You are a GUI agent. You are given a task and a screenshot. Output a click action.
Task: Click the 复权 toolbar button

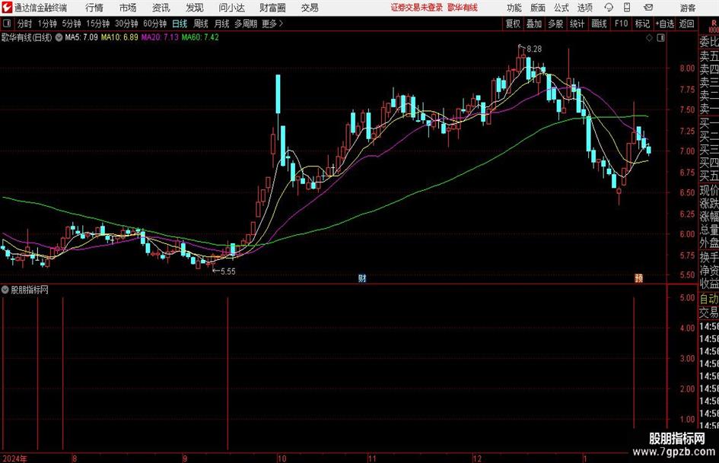tap(513, 24)
